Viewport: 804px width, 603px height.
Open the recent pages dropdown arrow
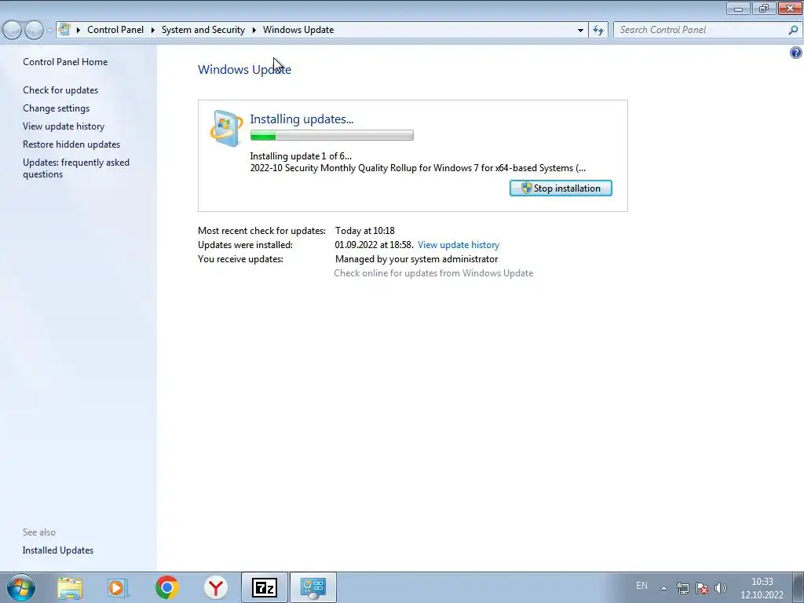(x=49, y=31)
